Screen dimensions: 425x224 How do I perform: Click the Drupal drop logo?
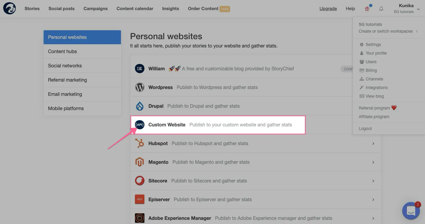point(140,106)
